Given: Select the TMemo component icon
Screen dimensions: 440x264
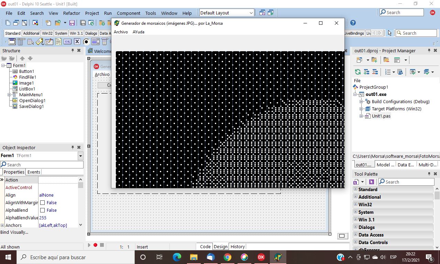Looking at the screenshot, I should click(x=58, y=42).
